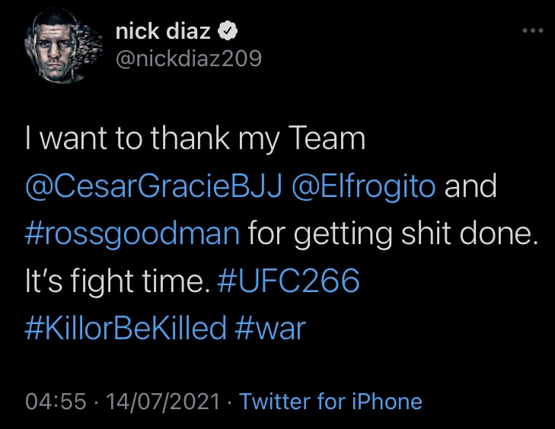
Task: Click the #war hashtag
Action: (270, 329)
